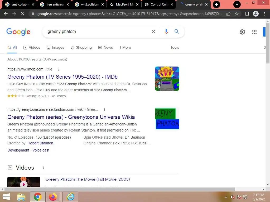Viewport: 270px width, 202px height.
Task: Open search Tools
Action: pos(175,48)
